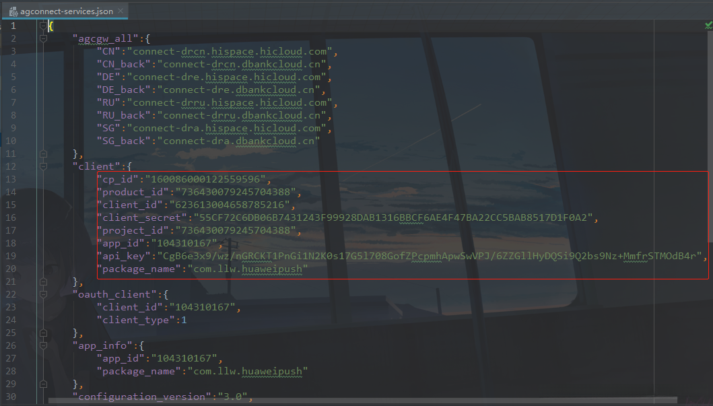Collapse the app_info block fold marker
Viewport: 713px width, 406px height.
point(43,345)
